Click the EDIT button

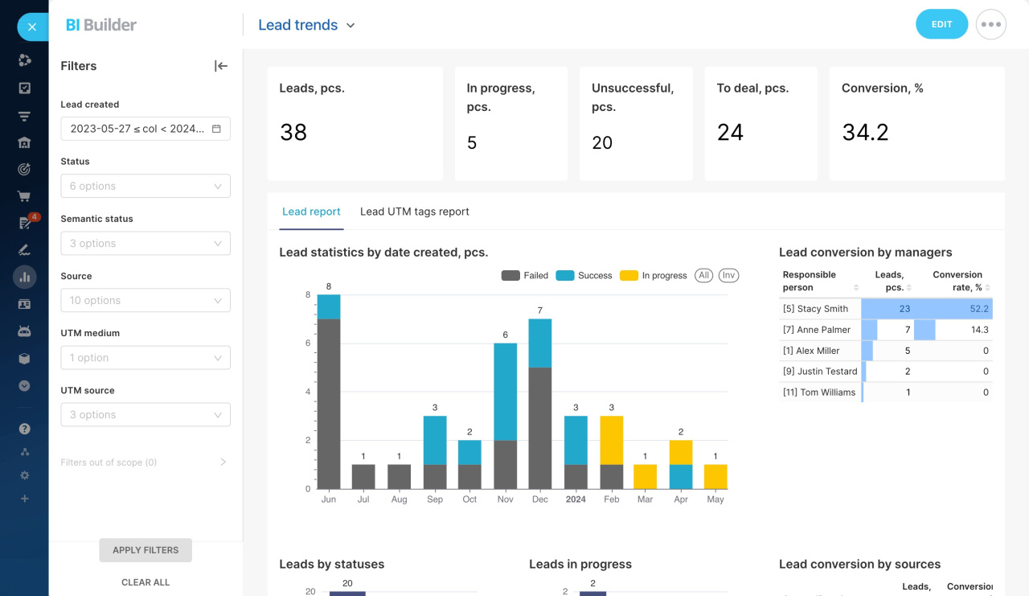coord(941,24)
